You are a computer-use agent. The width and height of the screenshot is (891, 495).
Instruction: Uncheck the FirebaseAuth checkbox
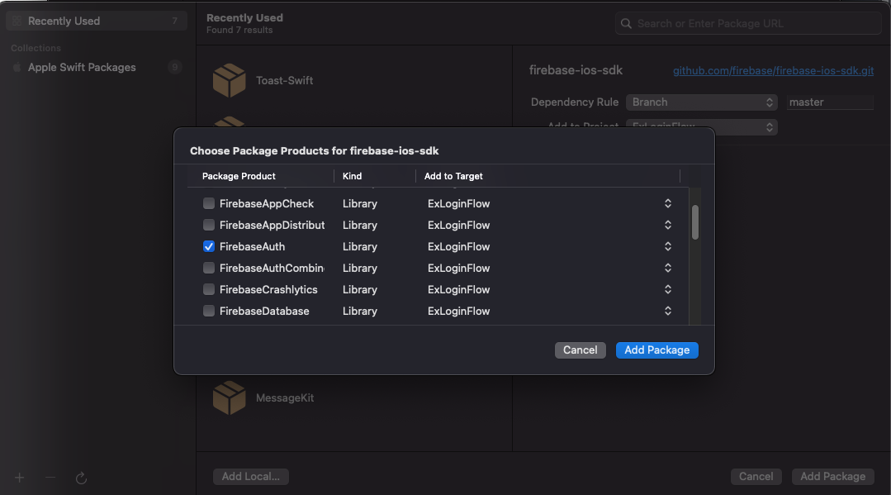click(209, 247)
